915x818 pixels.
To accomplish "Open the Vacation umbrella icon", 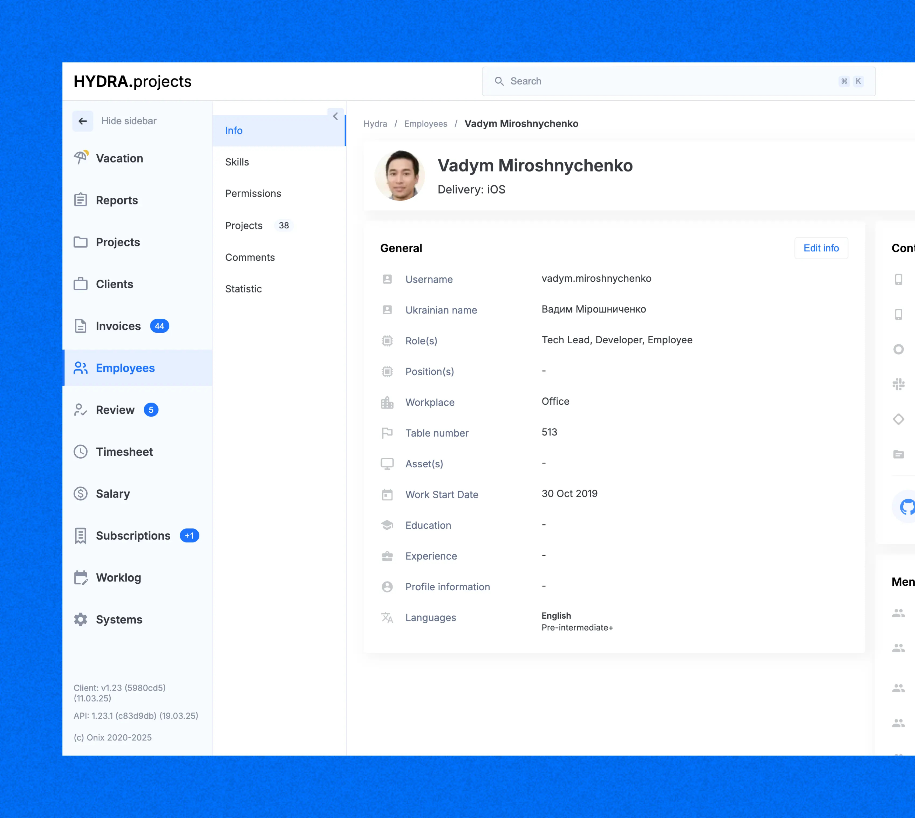I will pyautogui.click(x=81, y=158).
